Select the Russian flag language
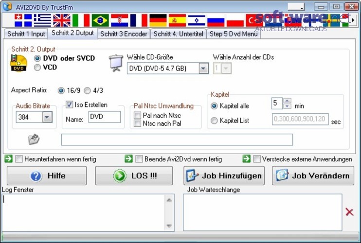The image size is (361, 243). click(216, 20)
